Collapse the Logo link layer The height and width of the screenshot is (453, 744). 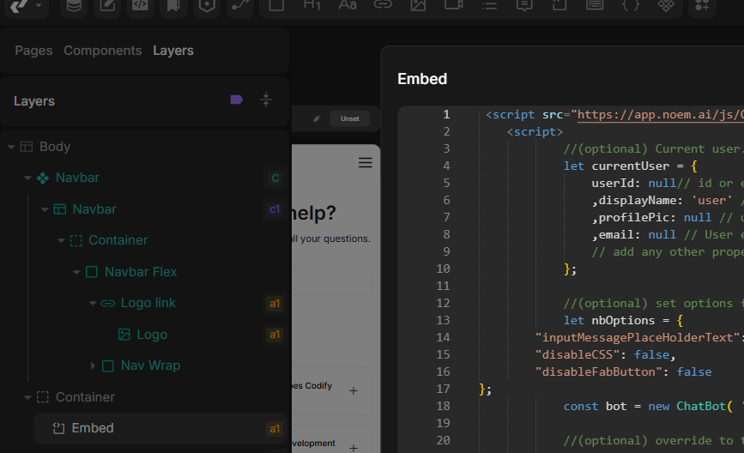tap(93, 303)
